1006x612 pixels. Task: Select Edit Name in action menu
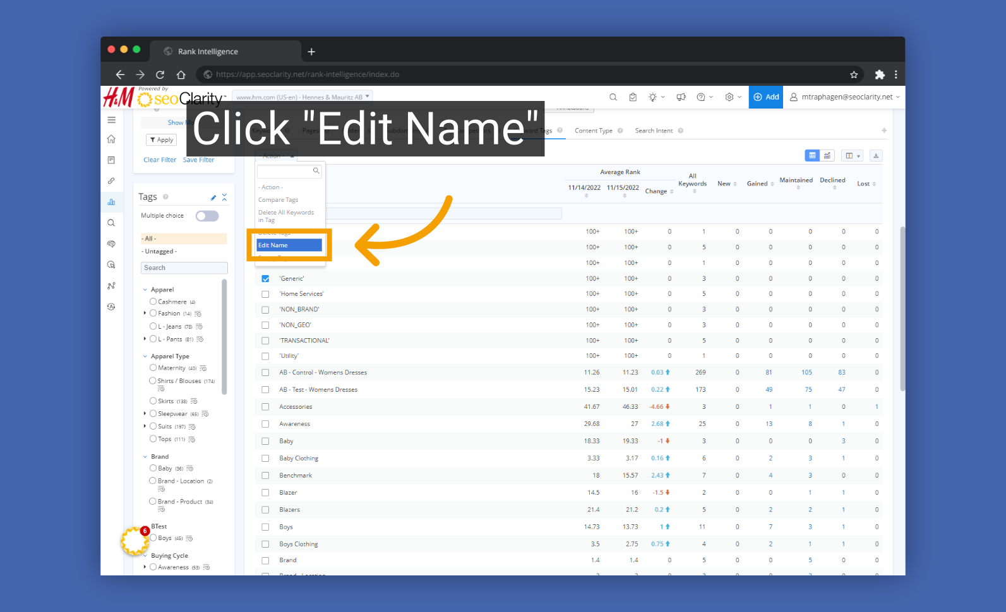tap(289, 245)
